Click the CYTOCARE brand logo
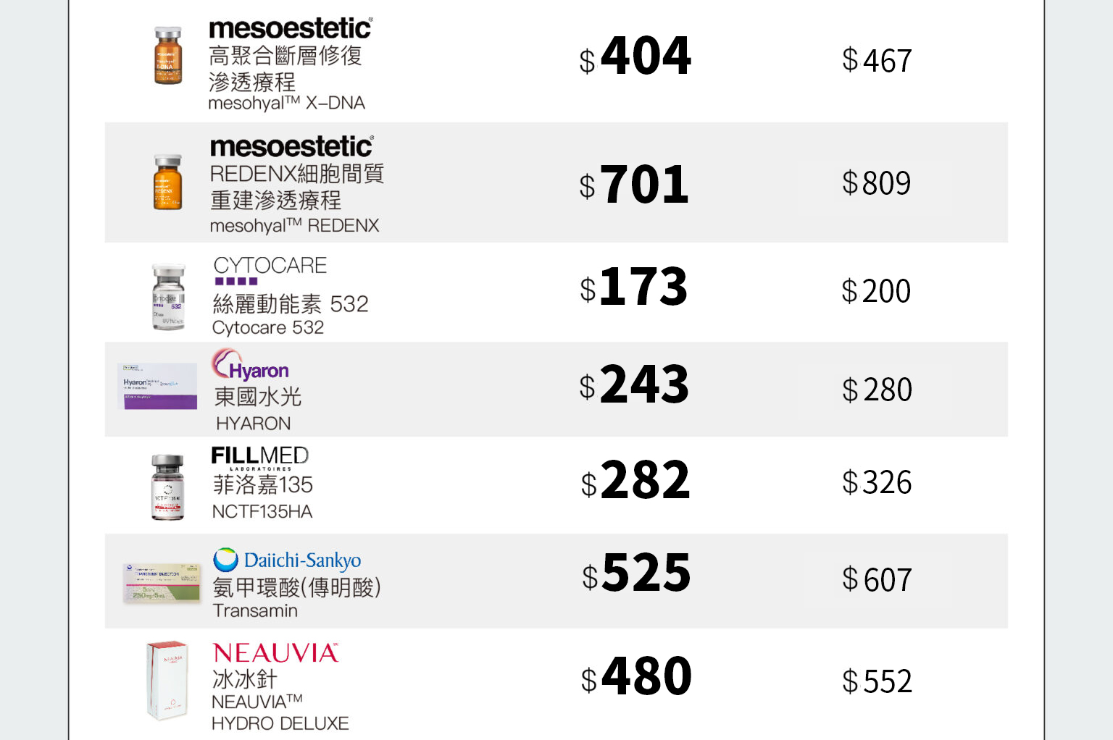 point(270,270)
